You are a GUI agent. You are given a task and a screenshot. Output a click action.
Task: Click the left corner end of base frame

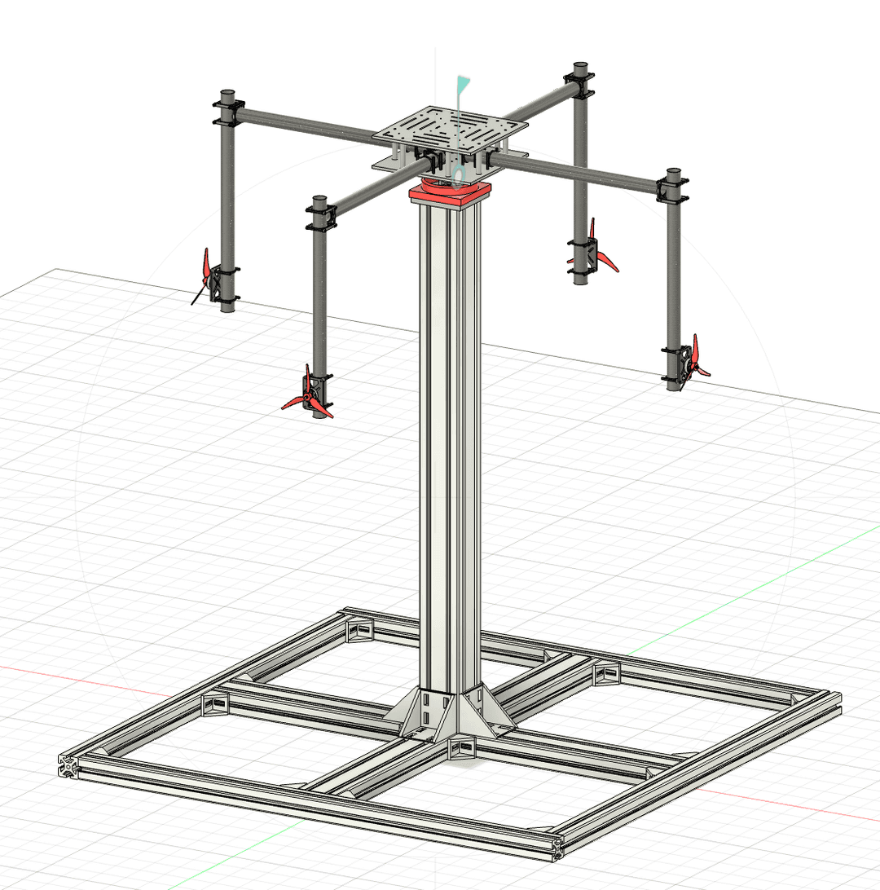point(68,766)
